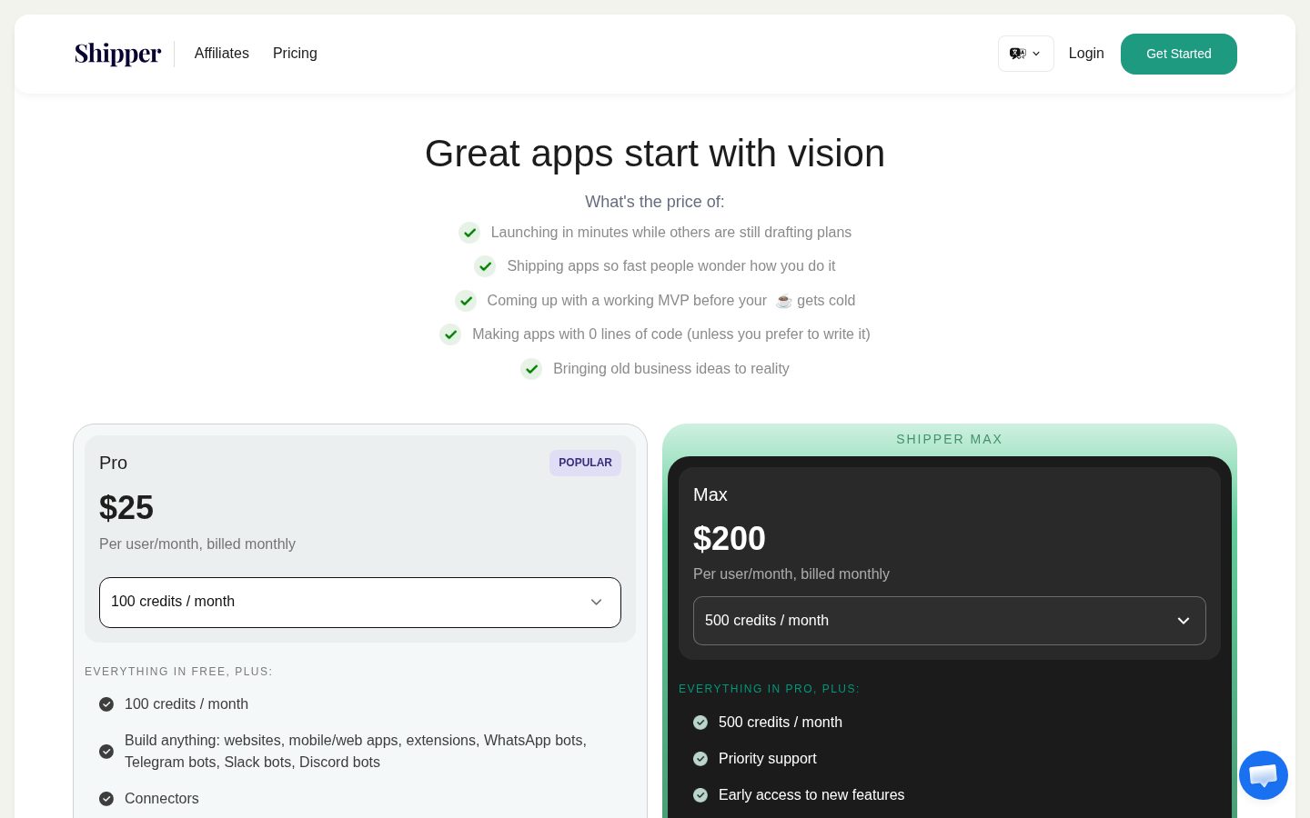Viewport: 1310px width, 818px height.
Task: Click the SHIPPER MAX banner label
Action: 949,439
